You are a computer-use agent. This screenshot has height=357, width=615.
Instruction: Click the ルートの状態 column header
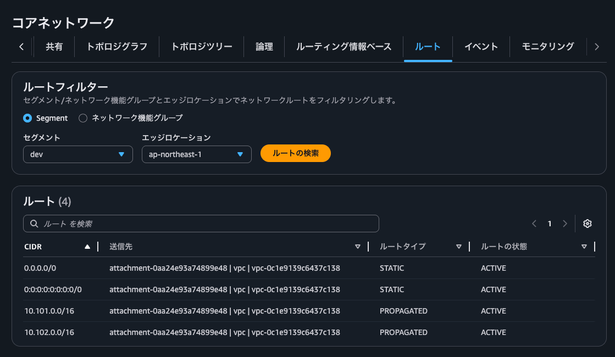coord(504,247)
